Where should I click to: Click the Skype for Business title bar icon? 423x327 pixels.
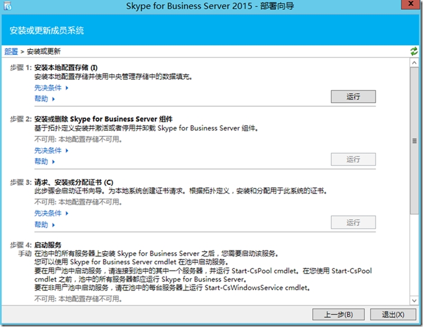click(8, 6)
